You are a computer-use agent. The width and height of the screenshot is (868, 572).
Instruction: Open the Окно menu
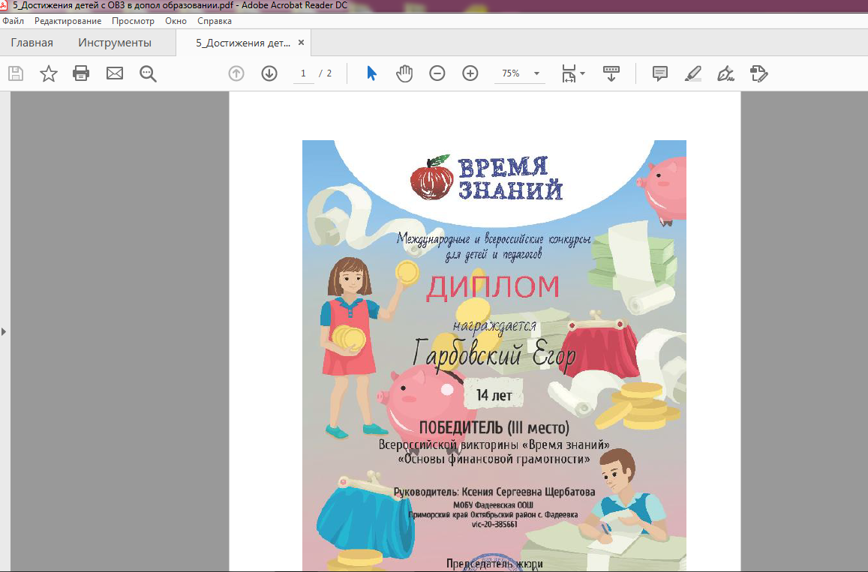176,21
